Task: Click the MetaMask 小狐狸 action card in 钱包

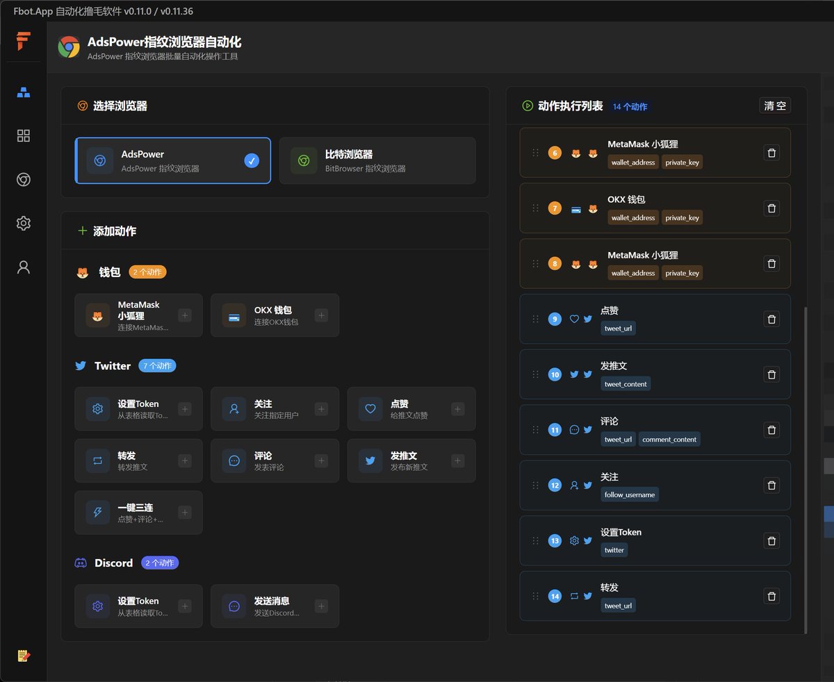Action: [x=139, y=315]
